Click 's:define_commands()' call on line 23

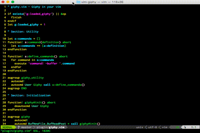point(68,85)
